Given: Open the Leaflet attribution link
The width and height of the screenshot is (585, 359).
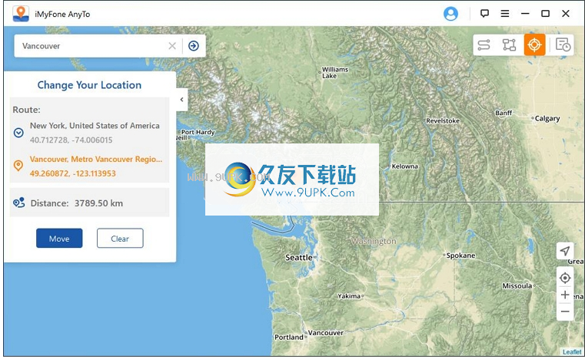Looking at the screenshot, I should [x=572, y=352].
